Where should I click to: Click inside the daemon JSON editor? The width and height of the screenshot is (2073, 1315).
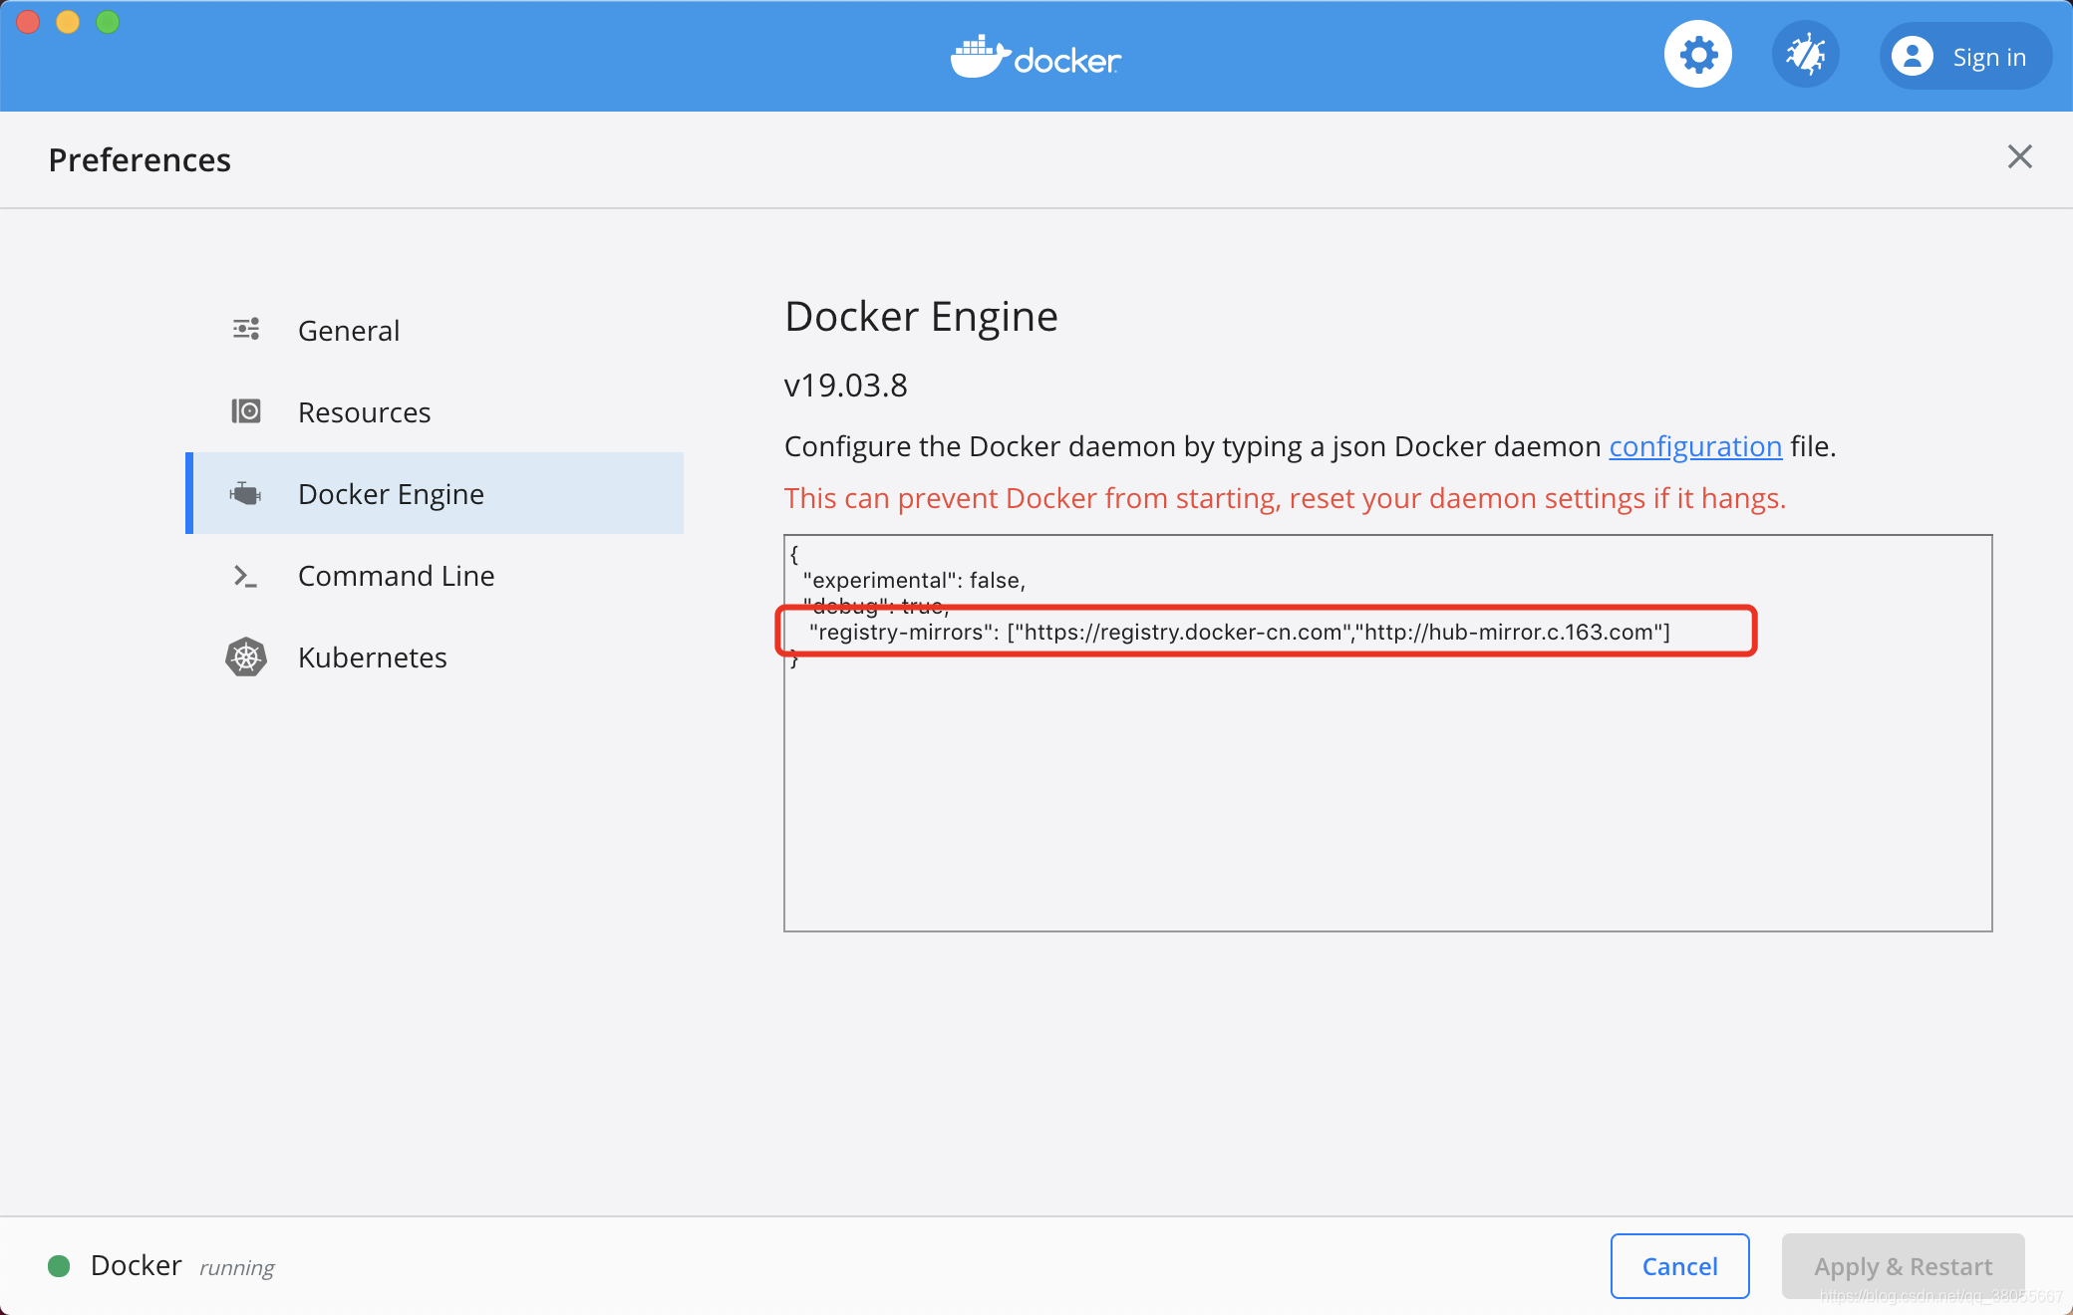click(1387, 733)
